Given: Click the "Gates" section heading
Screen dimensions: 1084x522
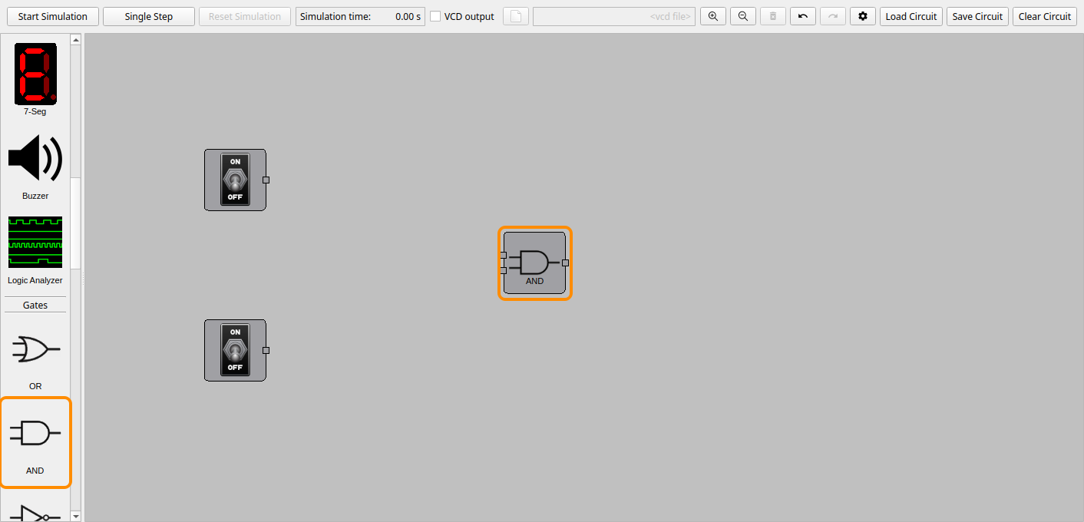Looking at the screenshot, I should pos(35,305).
